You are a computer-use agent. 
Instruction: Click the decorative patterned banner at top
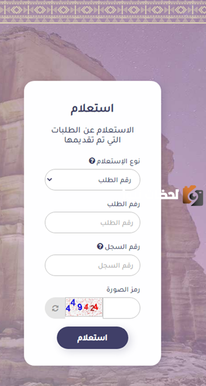[x=103, y=11]
